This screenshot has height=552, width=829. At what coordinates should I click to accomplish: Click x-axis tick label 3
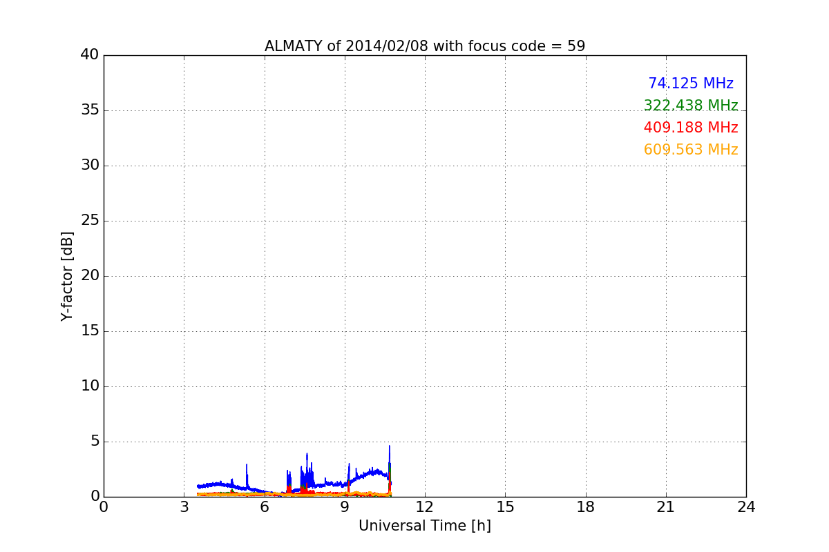pyautogui.click(x=184, y=507)
